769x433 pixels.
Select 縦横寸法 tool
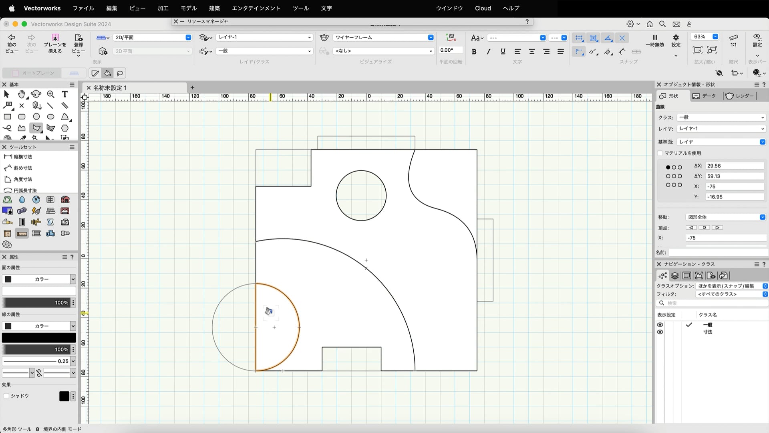coord(18,157)
